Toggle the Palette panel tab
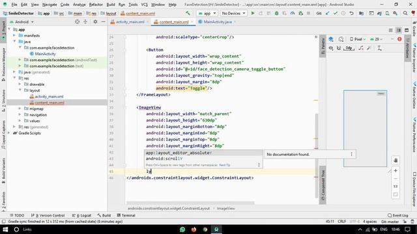Image resolution: width=417 pixels, height=234 pixels. click(x=323, y=46)
